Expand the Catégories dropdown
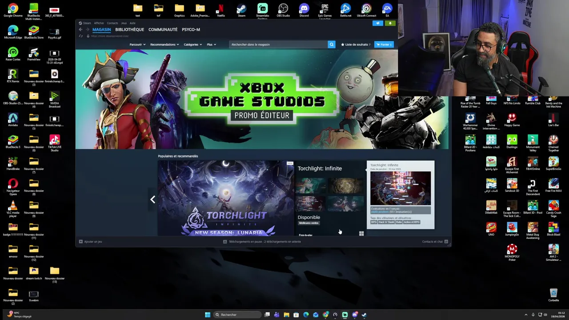The width and height of the screenshot is (569, 320). click(x=193, y=44)
